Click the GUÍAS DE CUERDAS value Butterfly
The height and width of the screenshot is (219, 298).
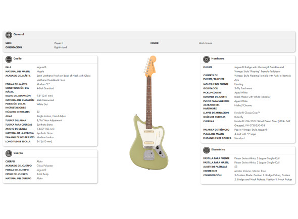pyautogui.click(x=239, y=117)
